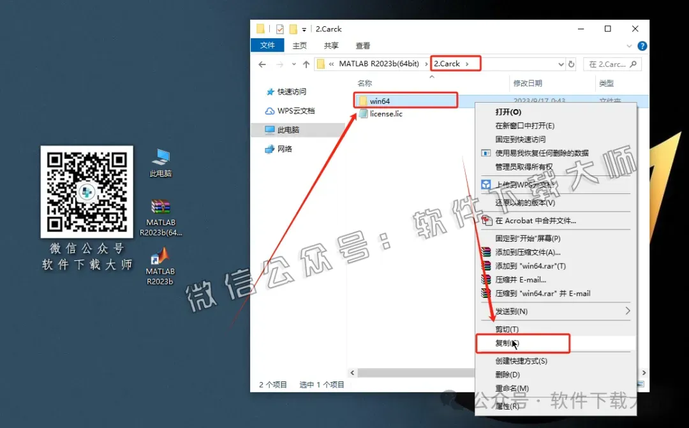The height and width of the screenshot is (428, 689).
Task: Select 网络 in navigation pane
Action: click(279, 149)
